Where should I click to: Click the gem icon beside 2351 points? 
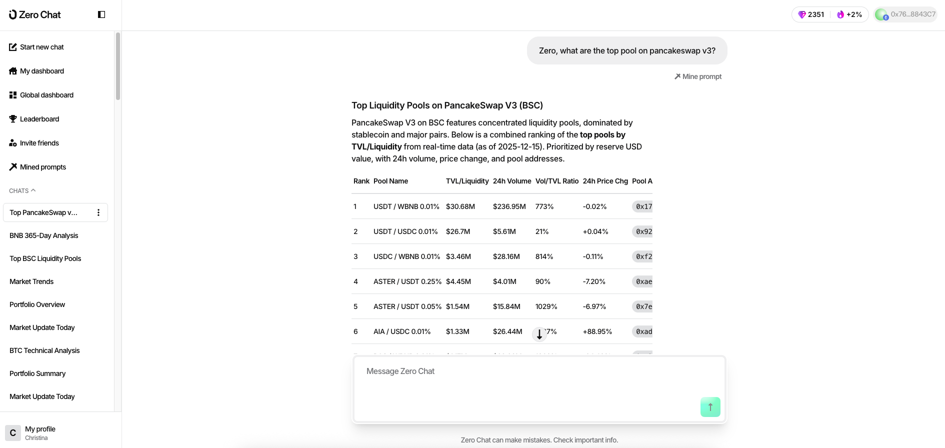click(x=802, y=14)
